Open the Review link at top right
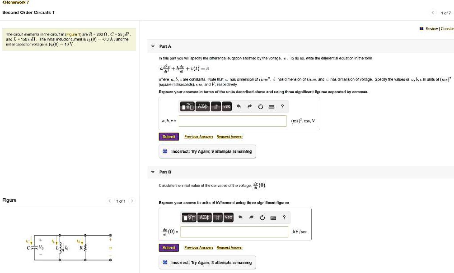Screen dimensions: 454x273 (431, 28)
